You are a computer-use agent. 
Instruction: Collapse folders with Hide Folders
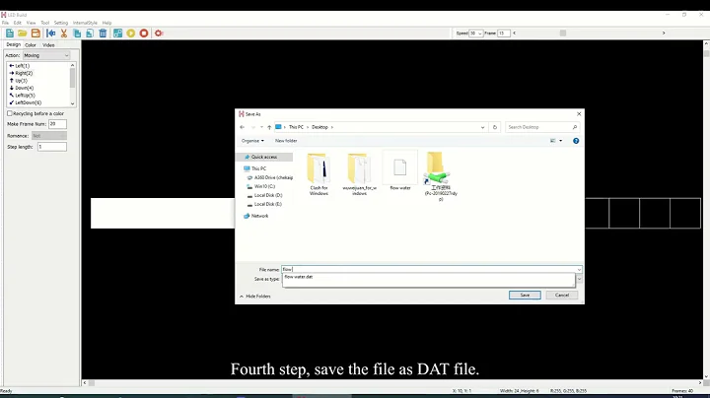255,297
